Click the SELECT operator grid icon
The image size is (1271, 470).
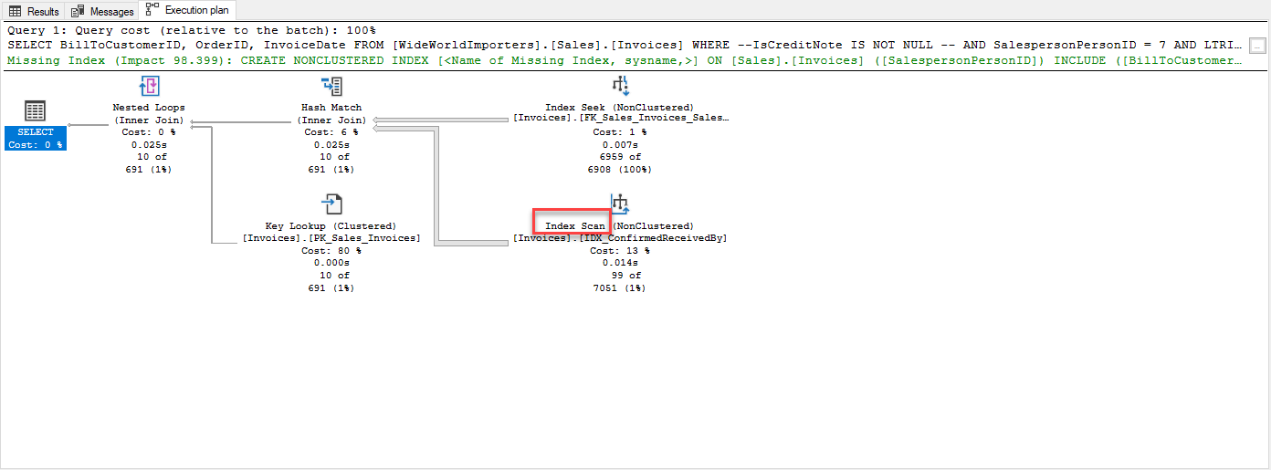35,111
